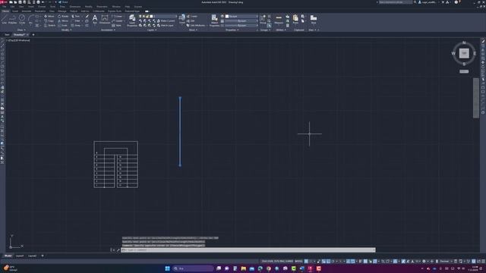486x273 pixels.
Task: Switch to the Manage ribbon tab
Action: (x=62, y=11)
